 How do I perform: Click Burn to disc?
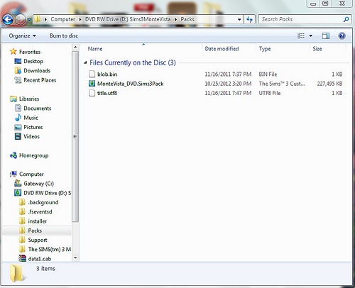pos(64,35)
